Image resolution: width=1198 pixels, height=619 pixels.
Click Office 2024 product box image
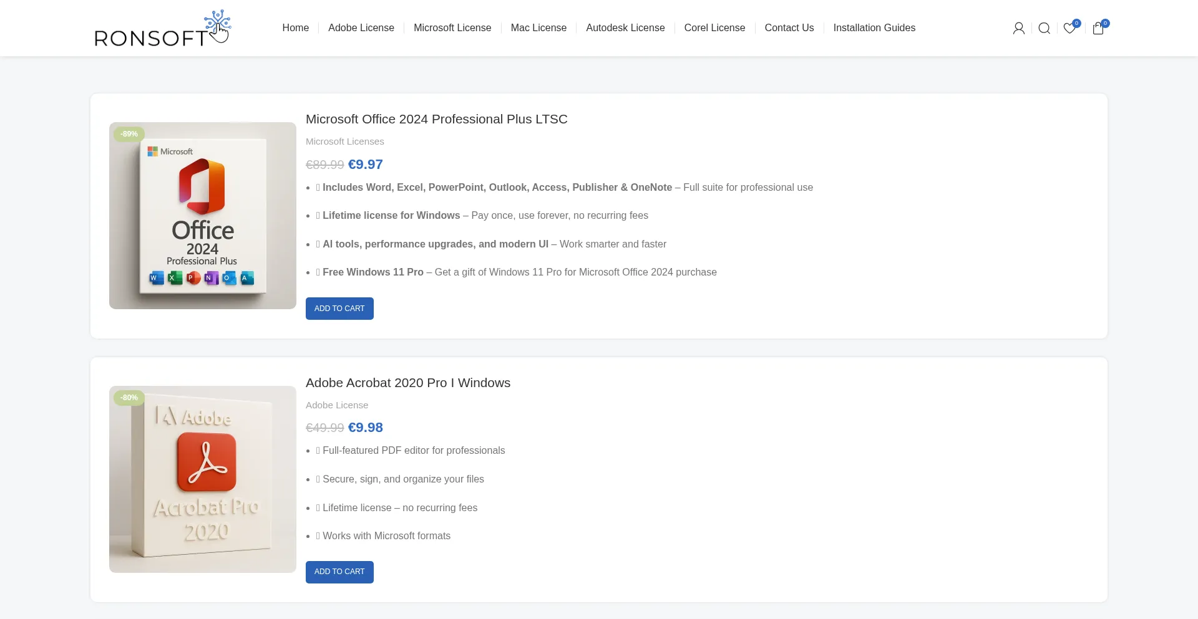(x=203, y=216)
